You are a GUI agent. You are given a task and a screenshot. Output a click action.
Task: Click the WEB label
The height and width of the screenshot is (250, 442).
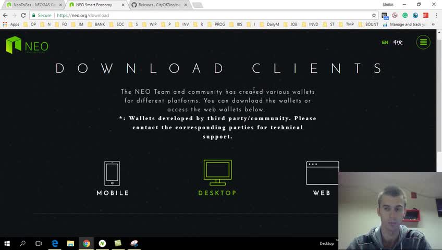322,193
